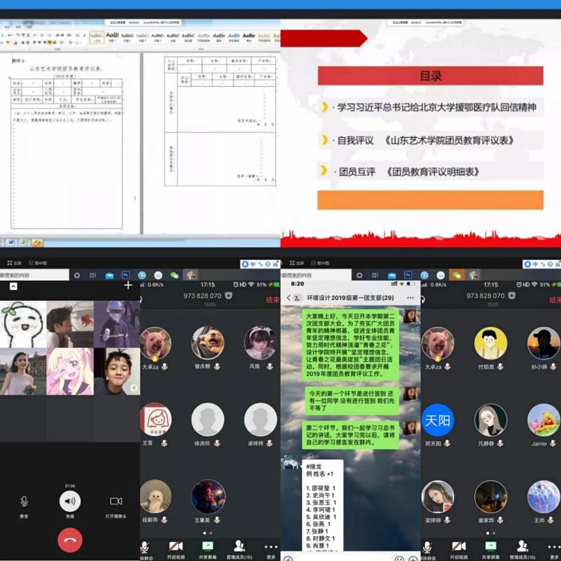Open the three-dot menu of 环境设计 group chat
This screenshot has height=561, width=561.
click(x=410, y=298)
